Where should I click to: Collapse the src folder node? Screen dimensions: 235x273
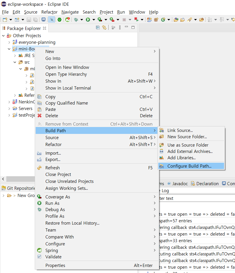point(15,62)
